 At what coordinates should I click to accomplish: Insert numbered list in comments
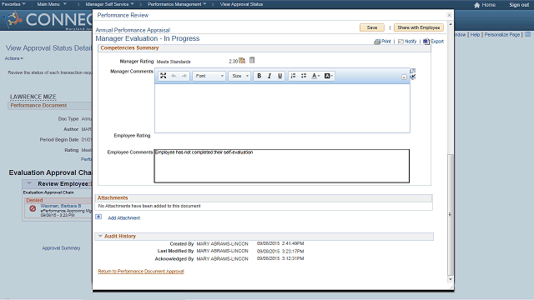tap(293, 76)
